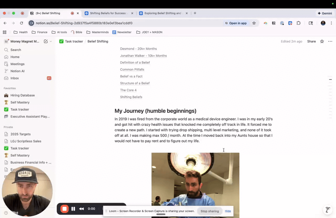Hide the Loom screen sharing banner
This screenshot has width=336, height=218.
point(228,211)
